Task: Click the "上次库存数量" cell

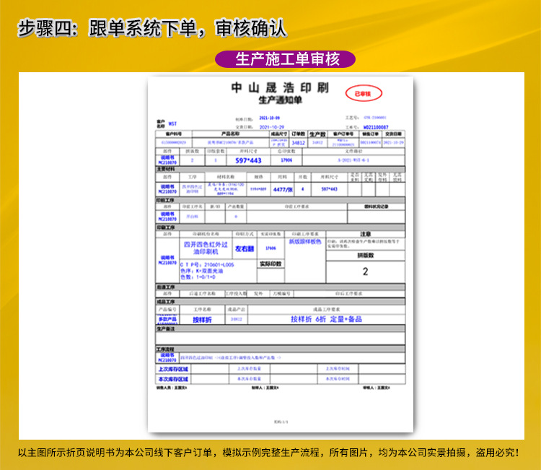Action: [x=249, y=369]
